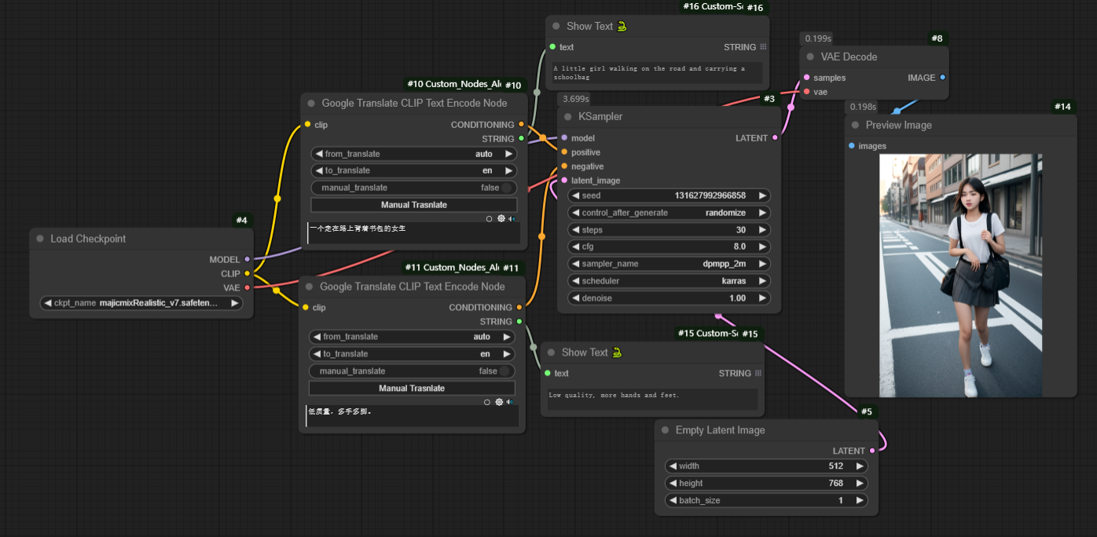
Task: Collapse the KSampler node via its title dot
Action: click(568, 117)
